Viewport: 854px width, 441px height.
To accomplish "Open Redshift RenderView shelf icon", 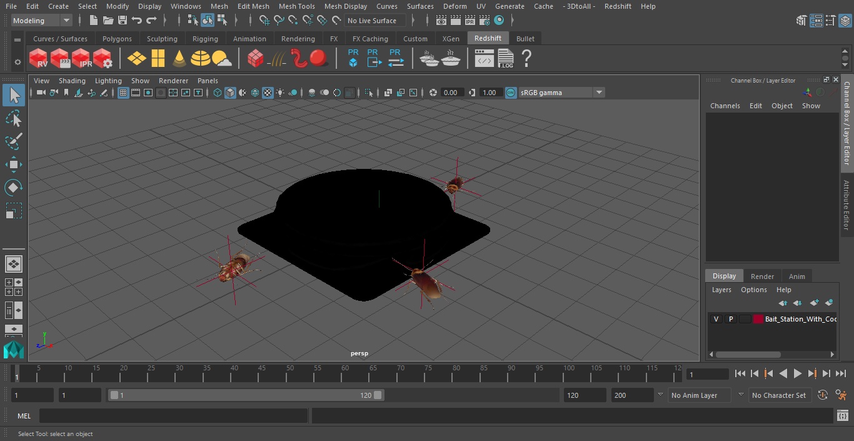I will pos(38,59).
